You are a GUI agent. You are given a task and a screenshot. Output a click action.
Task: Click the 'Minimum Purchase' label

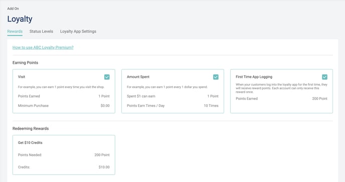point(33,106)
